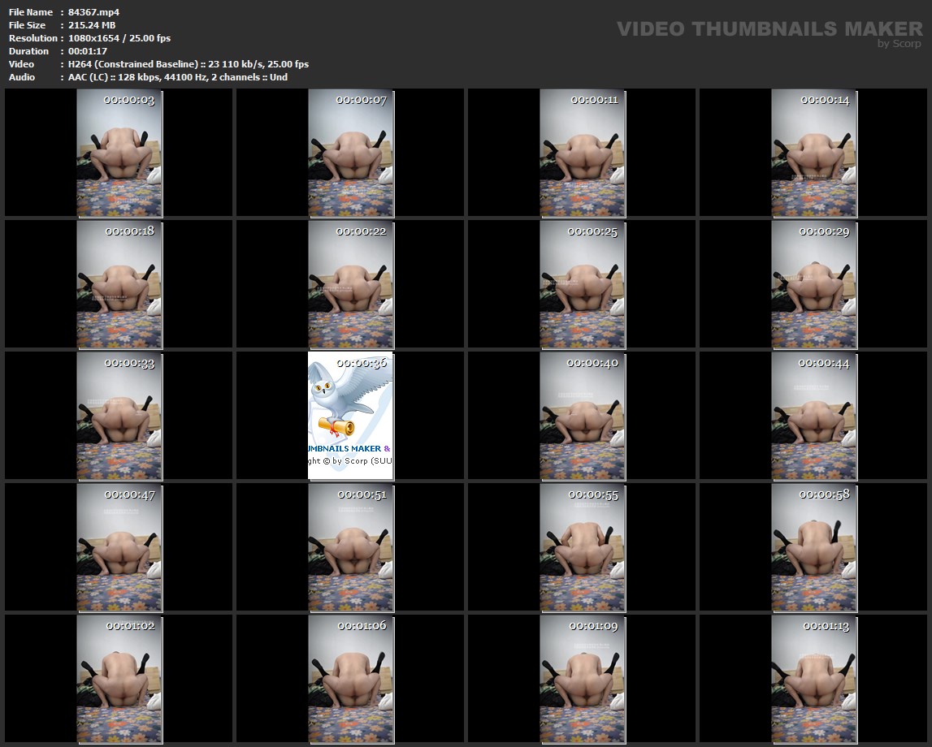Click the 'Duration' label

click(28, 51)
